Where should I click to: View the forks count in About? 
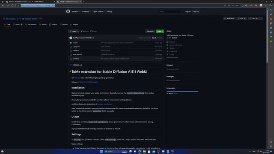170,54
